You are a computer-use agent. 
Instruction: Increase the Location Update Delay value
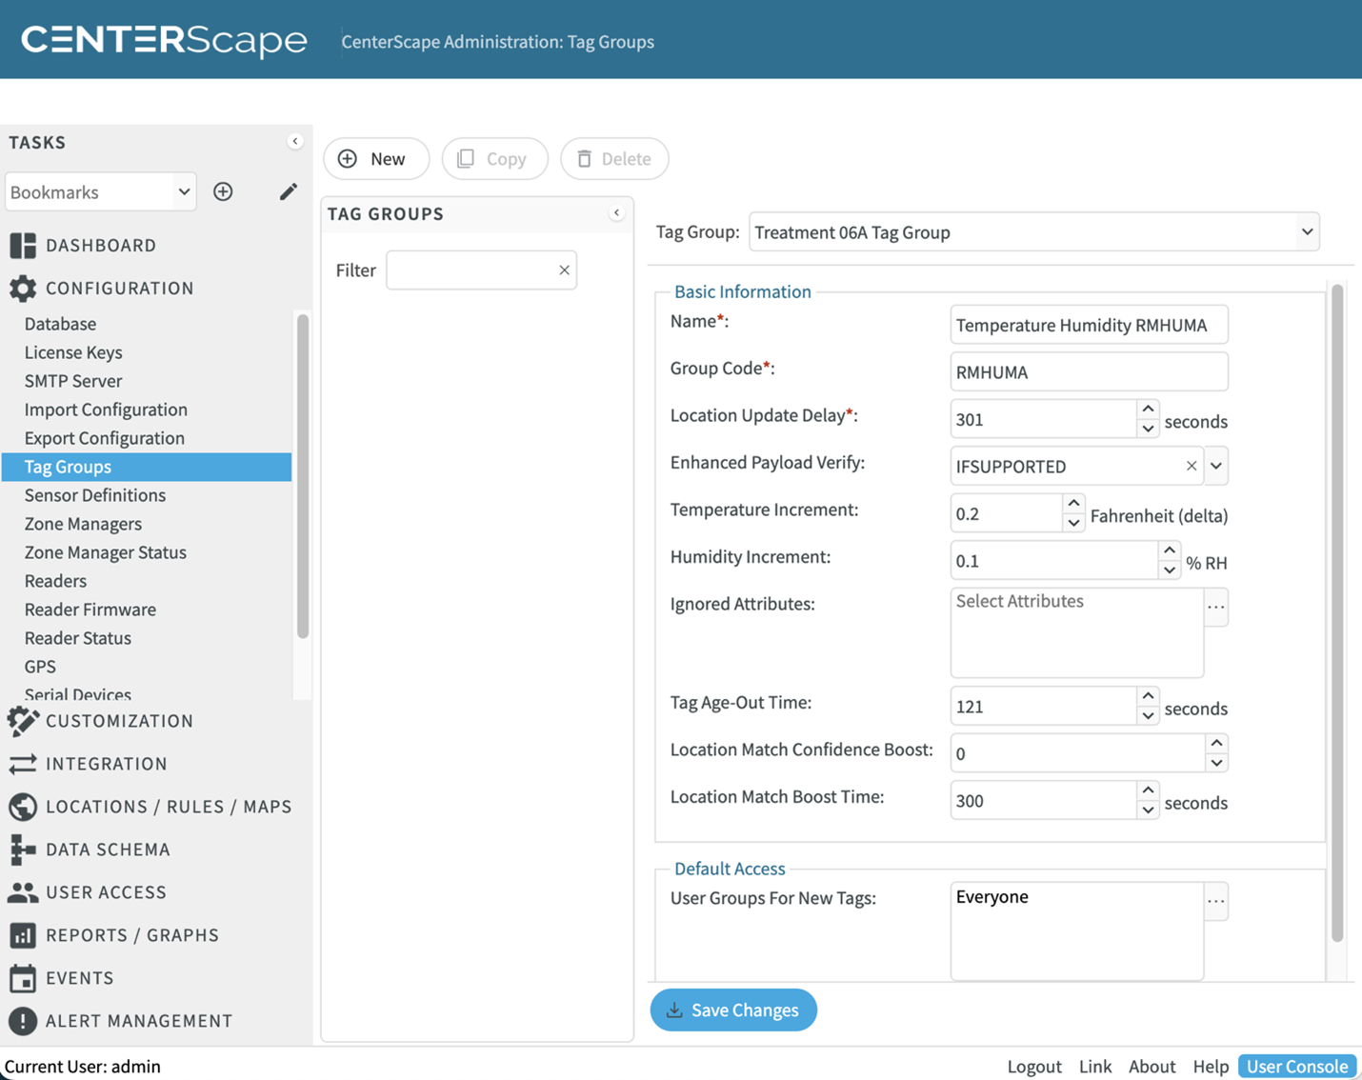click(1148, 410)
